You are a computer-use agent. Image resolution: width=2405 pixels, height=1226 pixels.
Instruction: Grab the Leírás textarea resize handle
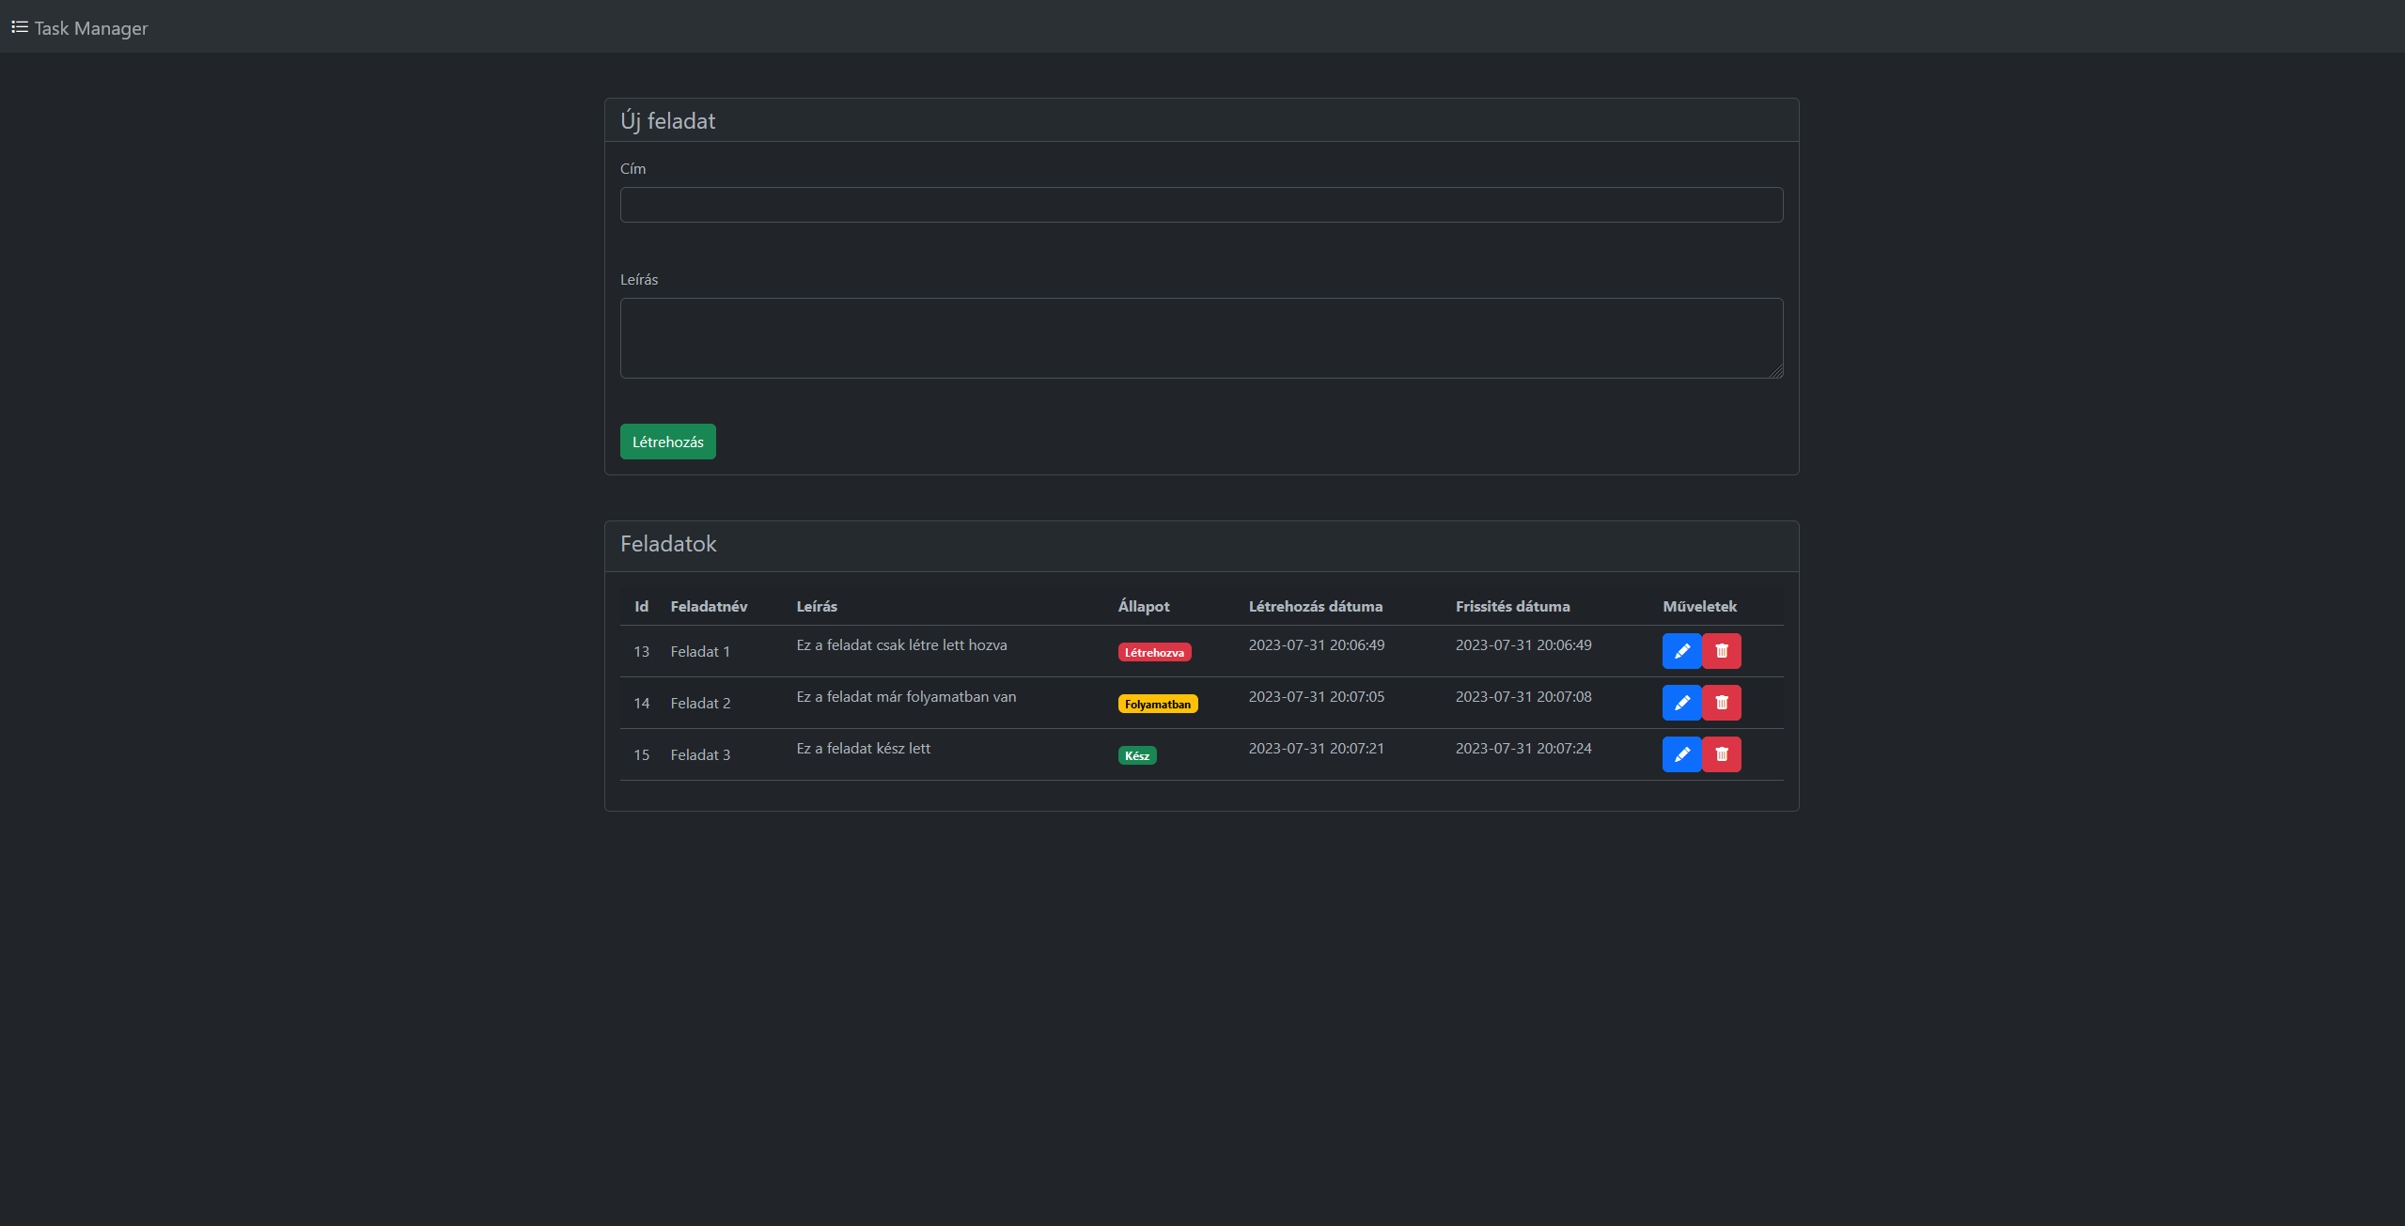click(1775, 371)
